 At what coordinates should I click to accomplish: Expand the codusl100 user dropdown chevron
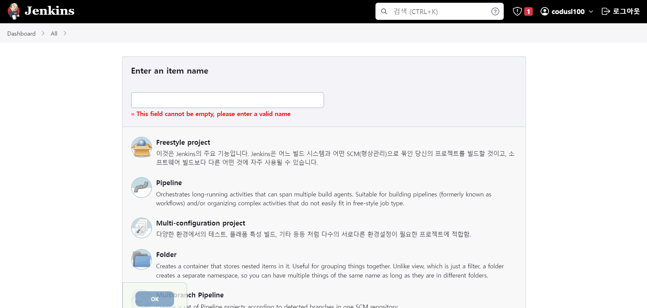click(x=591, y=12)
